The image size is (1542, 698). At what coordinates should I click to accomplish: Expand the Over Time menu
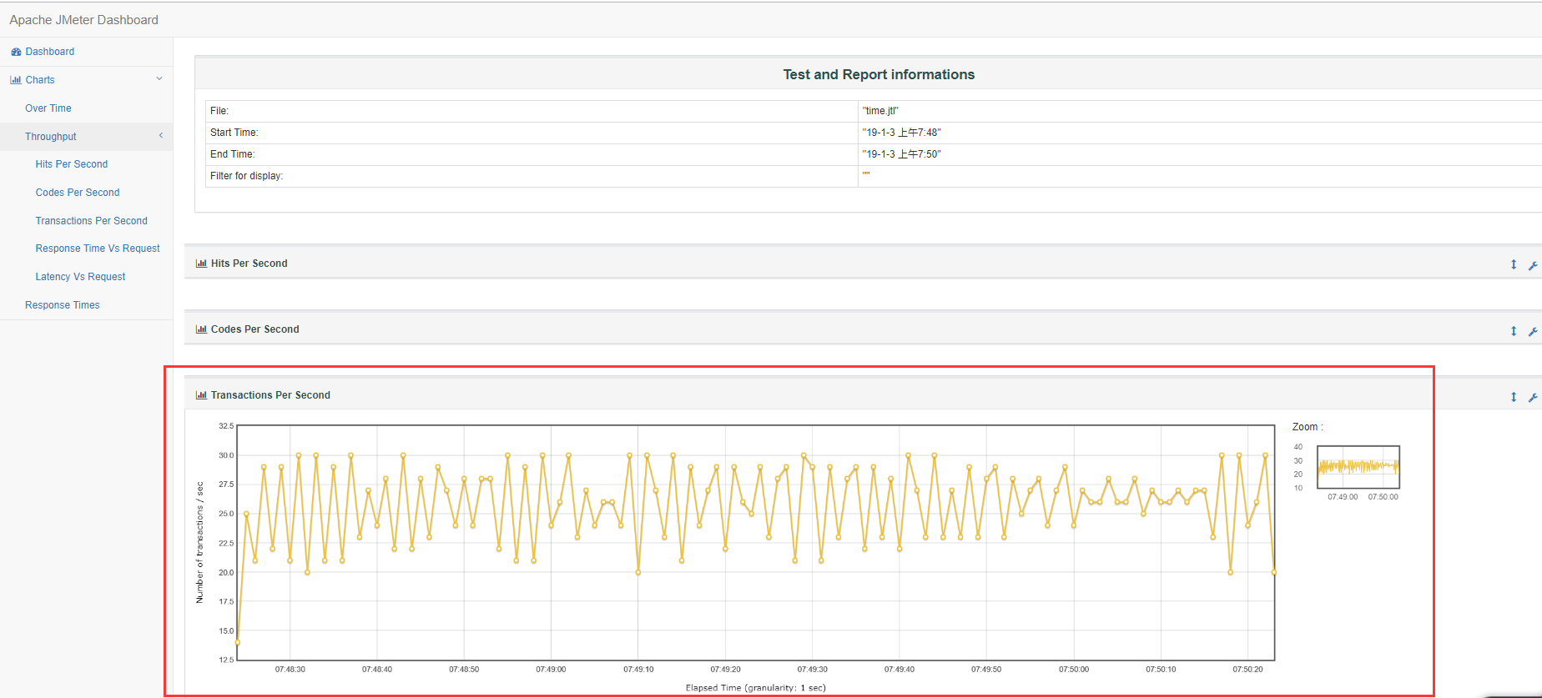pyautogui.click(x=48, y=108)
